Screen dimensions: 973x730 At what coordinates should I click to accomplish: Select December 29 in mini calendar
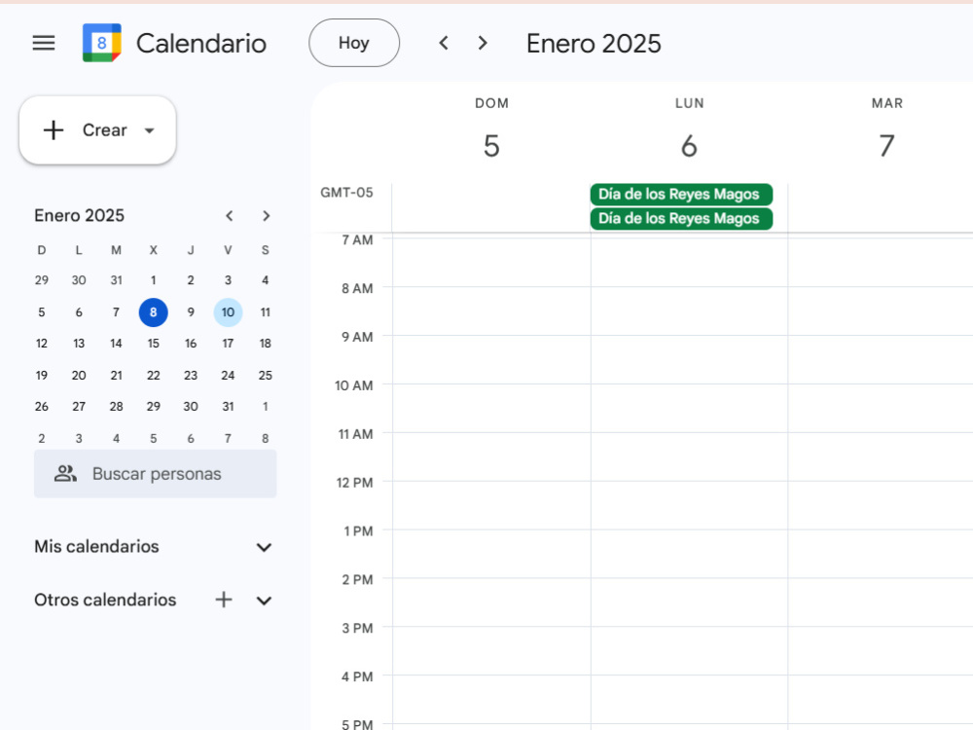42,280
